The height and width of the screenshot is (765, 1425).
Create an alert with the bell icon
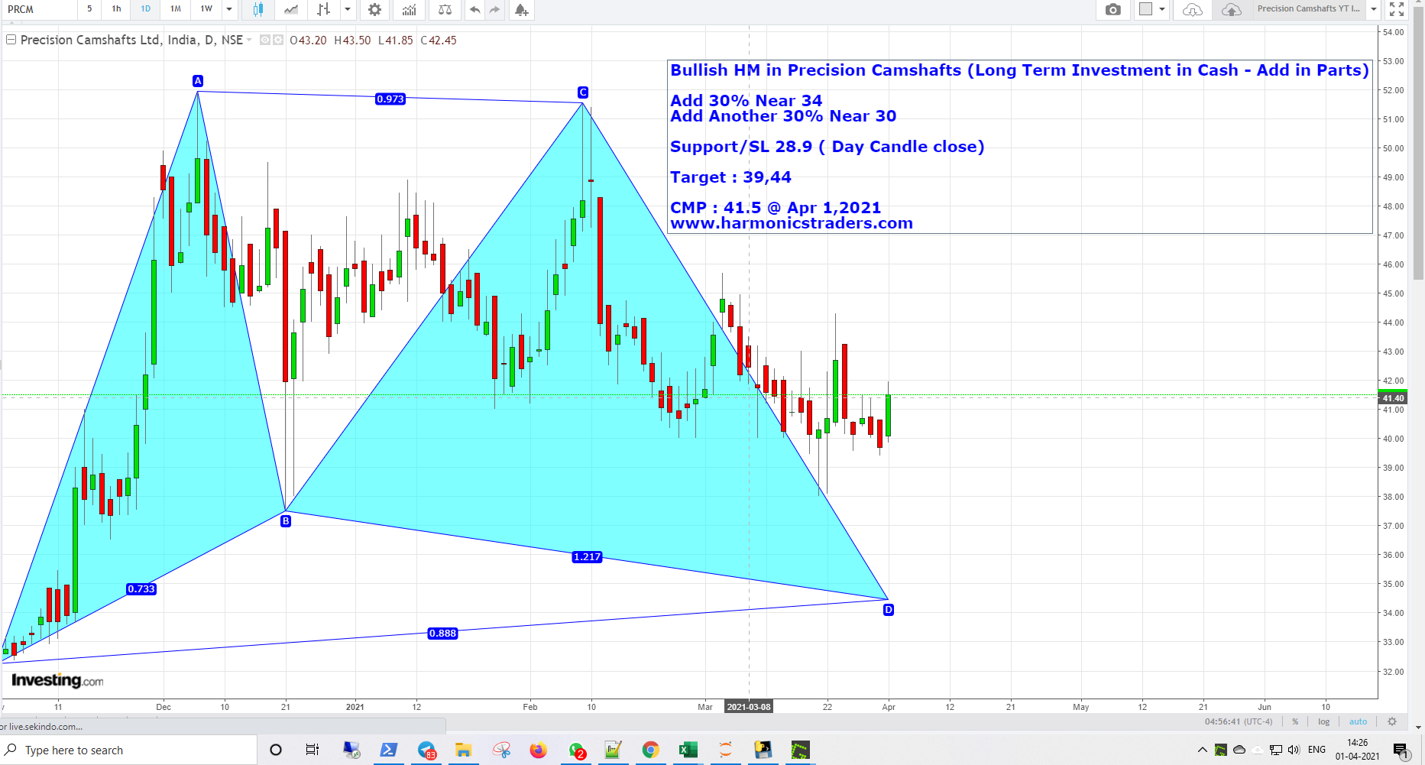point(521,10)
